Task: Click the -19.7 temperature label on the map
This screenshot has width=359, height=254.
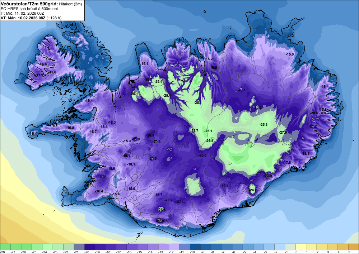Action: 158,195
